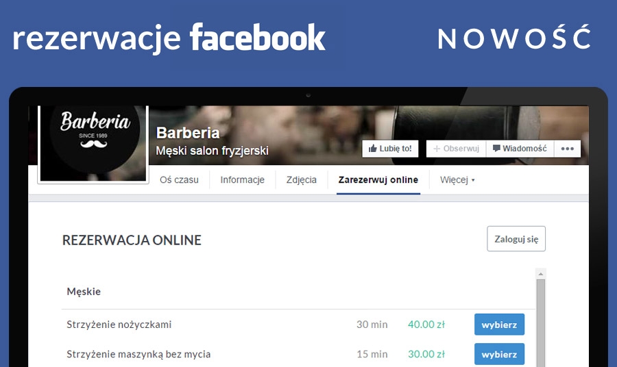
Task: Click the 15 min duration
Action: coord(372,354)
